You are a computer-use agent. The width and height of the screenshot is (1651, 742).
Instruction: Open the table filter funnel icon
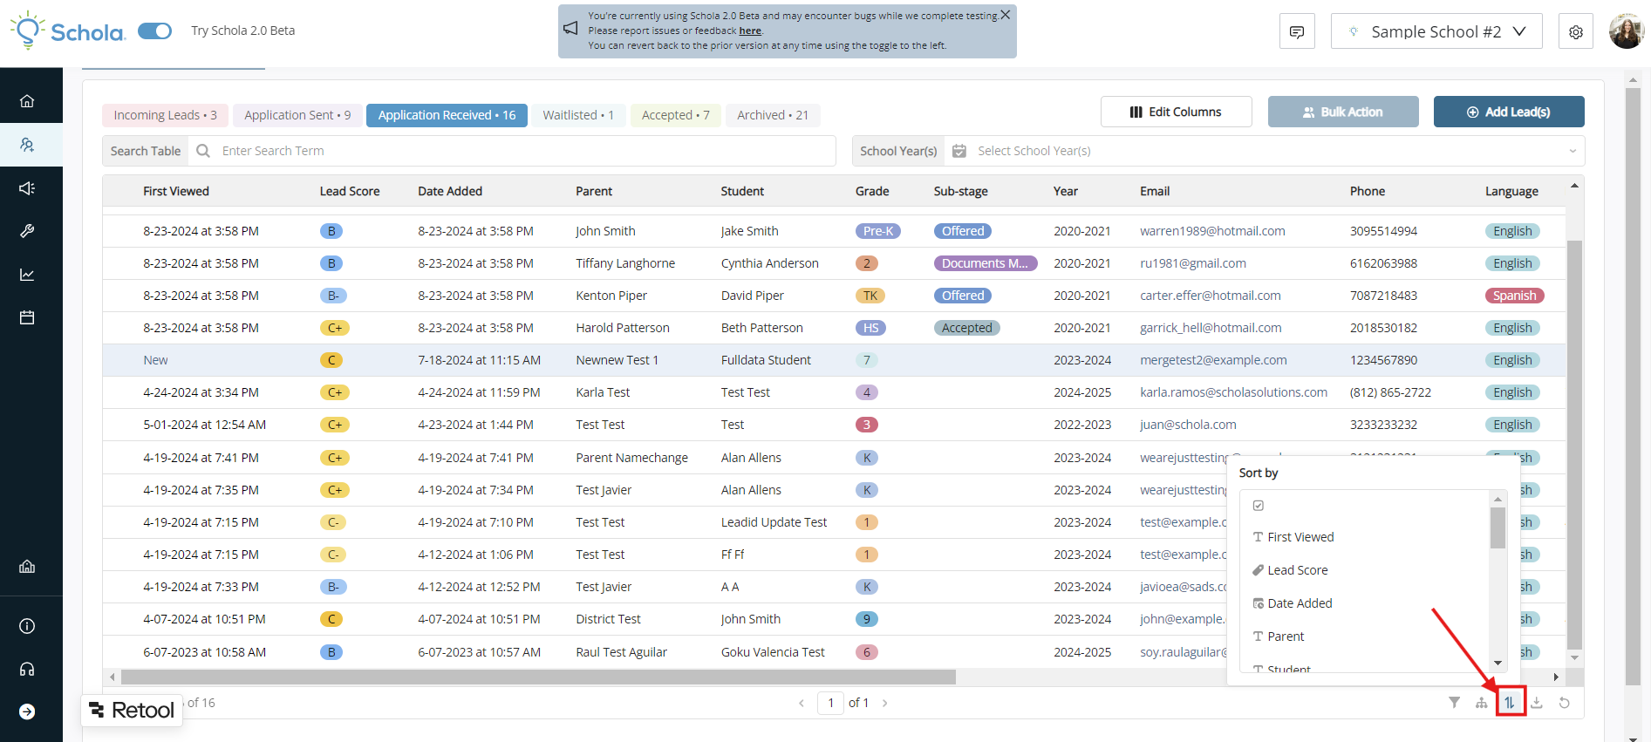coord(1454,703)
